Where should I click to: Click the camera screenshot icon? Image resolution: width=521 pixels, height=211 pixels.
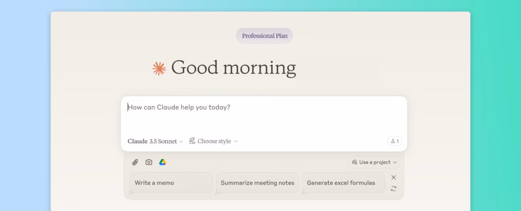149,162
